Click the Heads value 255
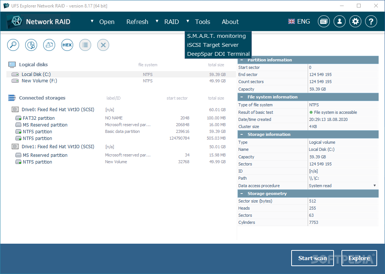This screenshot has width=385, height=274. 313,208
